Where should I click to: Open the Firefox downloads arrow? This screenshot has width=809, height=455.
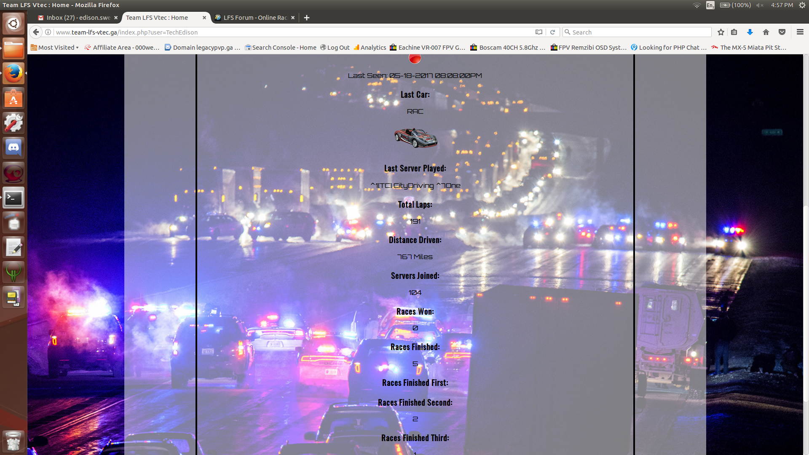point(750,32)
